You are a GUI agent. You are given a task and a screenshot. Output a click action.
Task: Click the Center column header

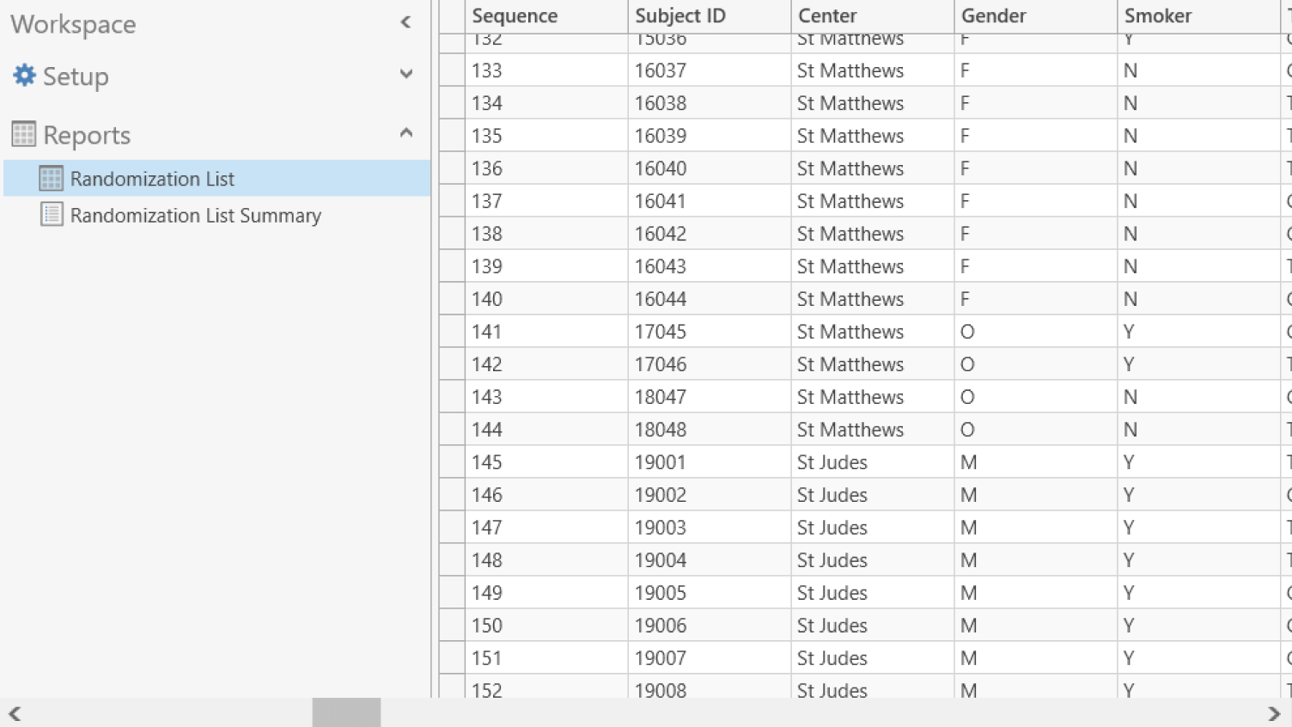(827, 15)
